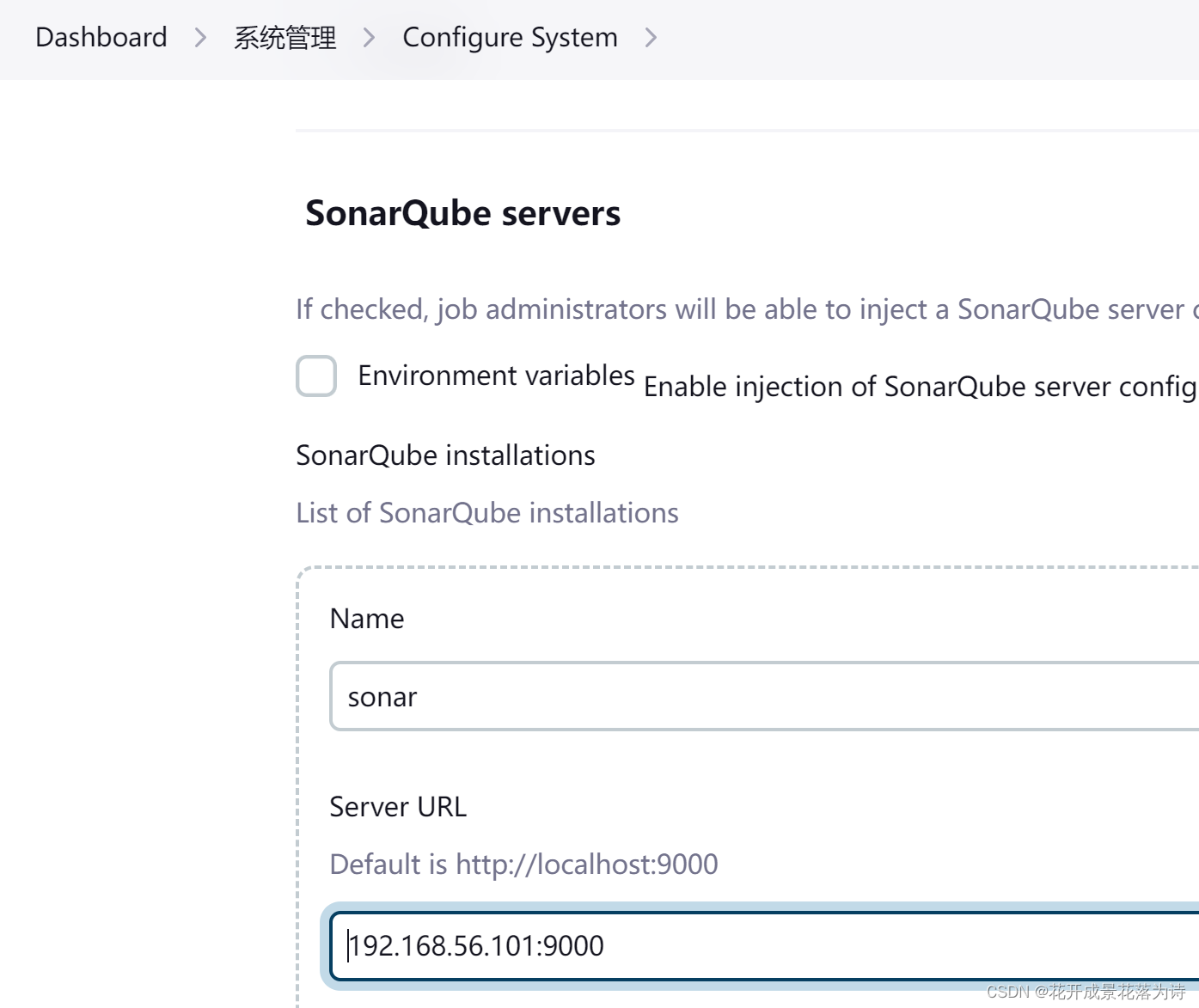Navigate to 系统管理 via breadcrumb

coord(284,37)
